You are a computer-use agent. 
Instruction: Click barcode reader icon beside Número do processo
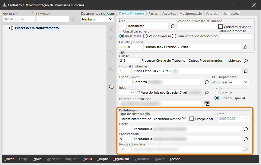point(207,103)
